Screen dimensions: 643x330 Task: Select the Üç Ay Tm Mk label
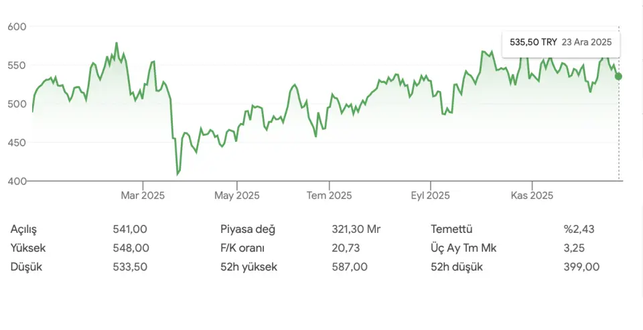[x=463, y=248]
